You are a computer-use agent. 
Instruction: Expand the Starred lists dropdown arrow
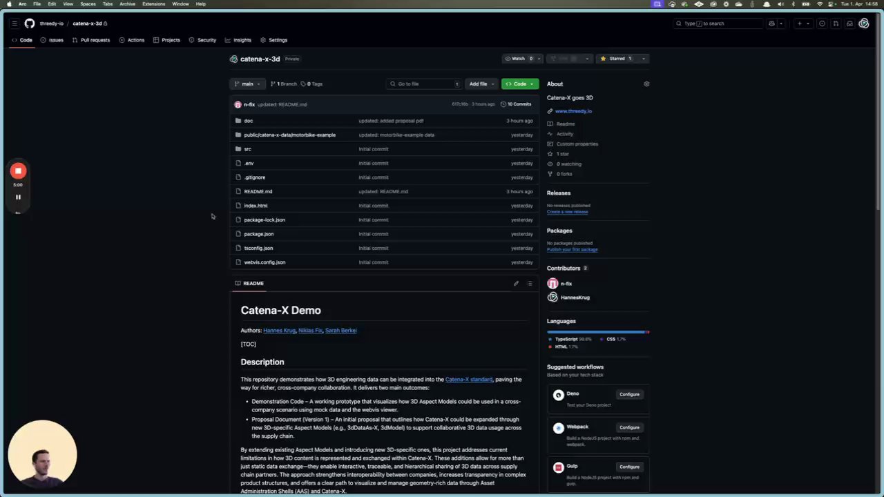[643, 59]
